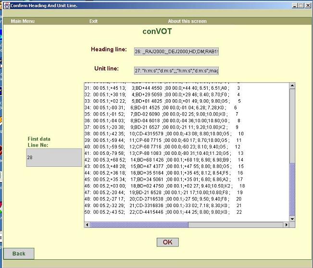Click the Unit line label

106,69
